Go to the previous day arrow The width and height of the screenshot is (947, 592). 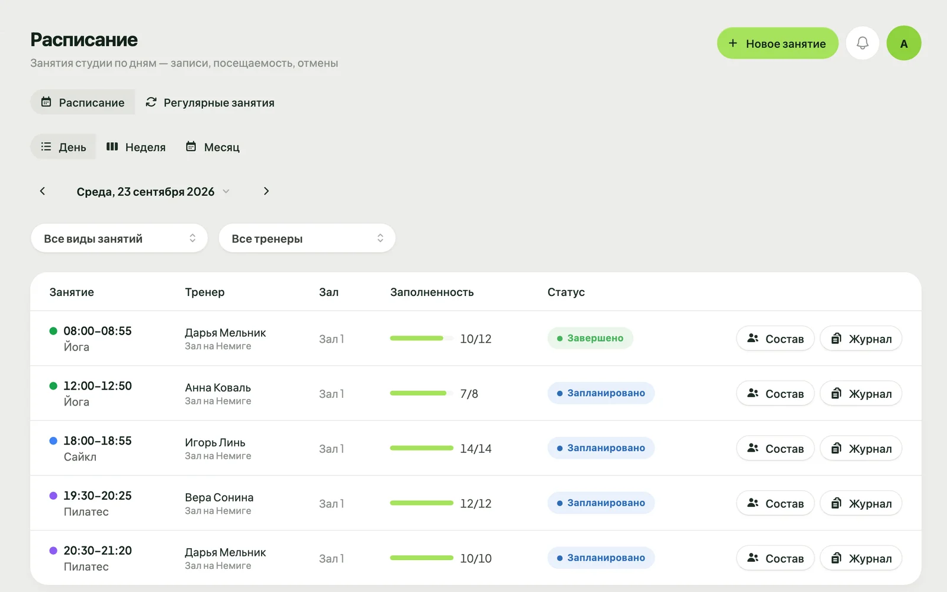pyautogui.click(x=43, y=191)
